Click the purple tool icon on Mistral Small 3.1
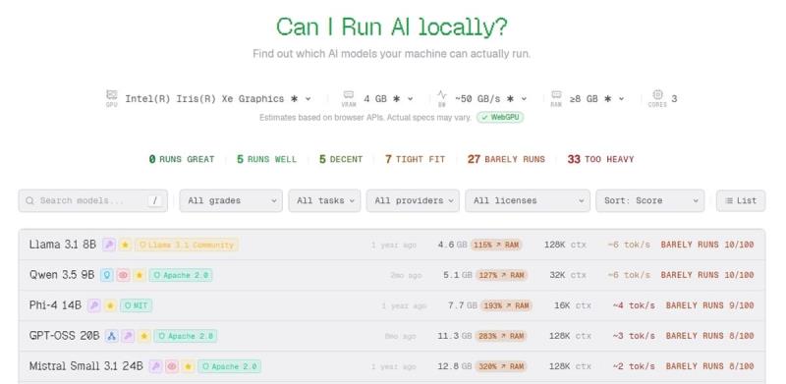Viewport: 786px width, 384px height. point(155,366)
